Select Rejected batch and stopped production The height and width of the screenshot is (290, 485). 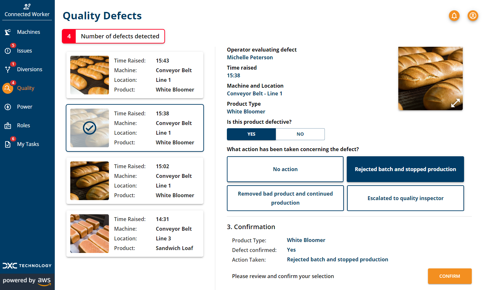(x=405, y=169)
